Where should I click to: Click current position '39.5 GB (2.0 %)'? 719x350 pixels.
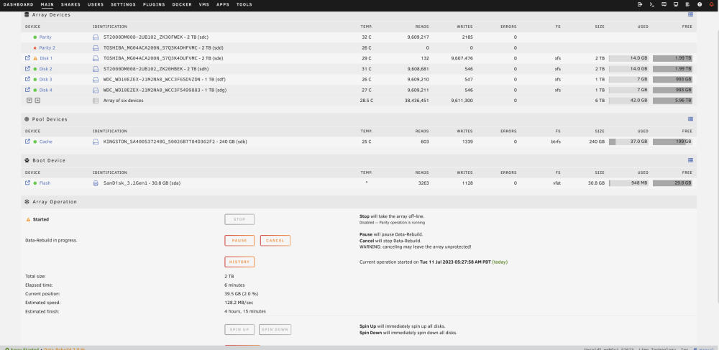click(x=242, y=294)
